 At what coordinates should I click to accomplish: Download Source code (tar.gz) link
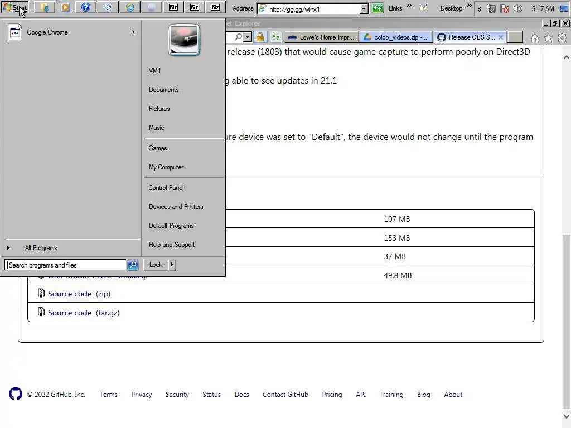[x=84, y=313]
